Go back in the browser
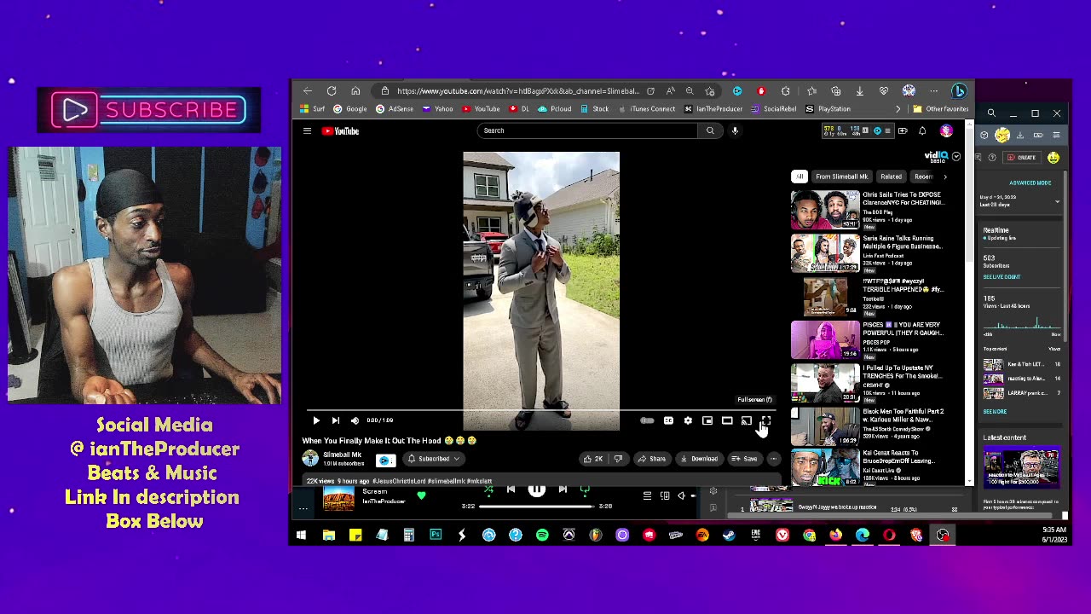The height and width of the screenshot is (614, 1091). (x=308, y=91)
